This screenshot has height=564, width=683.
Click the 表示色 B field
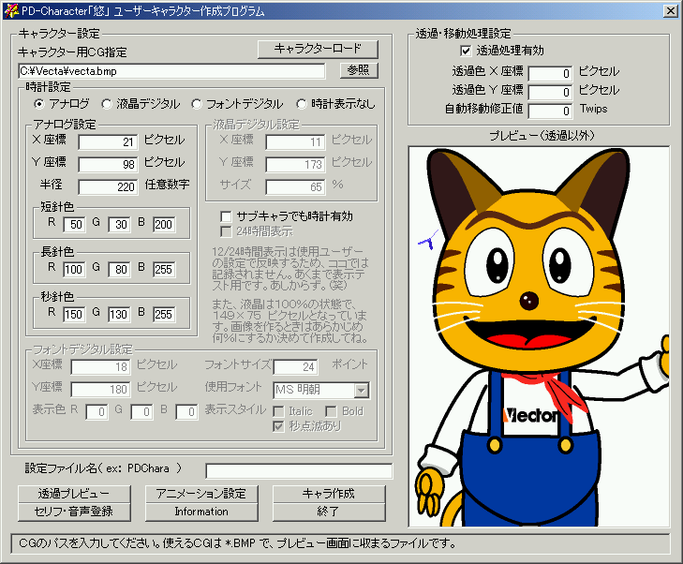coord(186,412)
